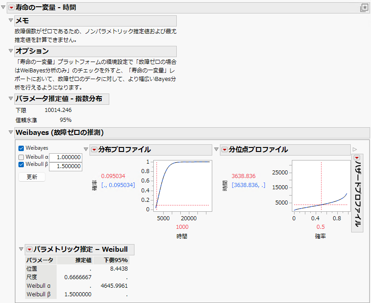Click the blue interval [., 0.095034]
The width and height of the screenshot is (371, 303).
tap(118, 185)
